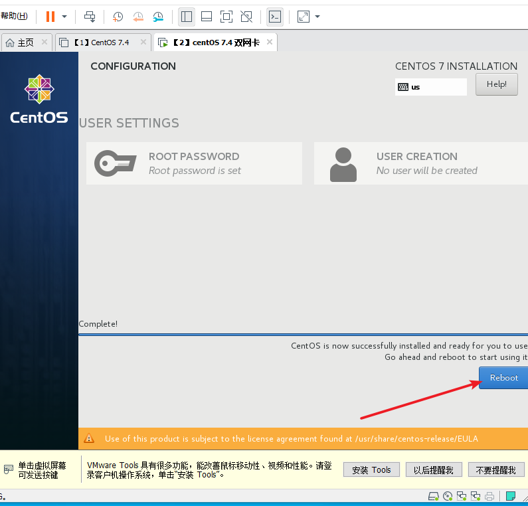Click the CENTOS 7 INSTALLATION title

[x=456, y=66]
